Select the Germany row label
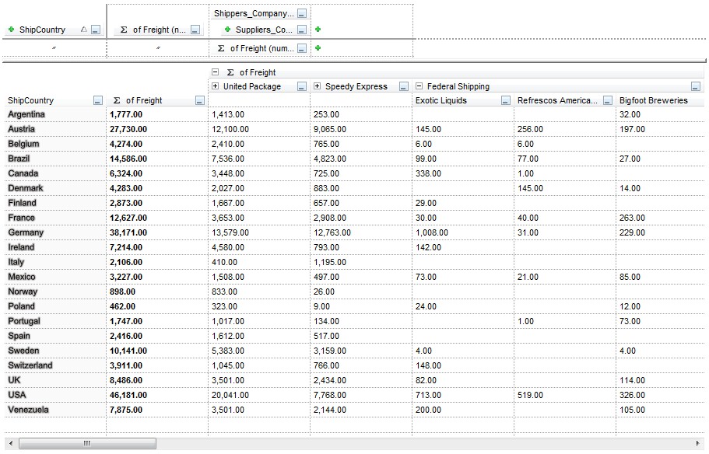The image size is (709, 454). click(26, 232)
